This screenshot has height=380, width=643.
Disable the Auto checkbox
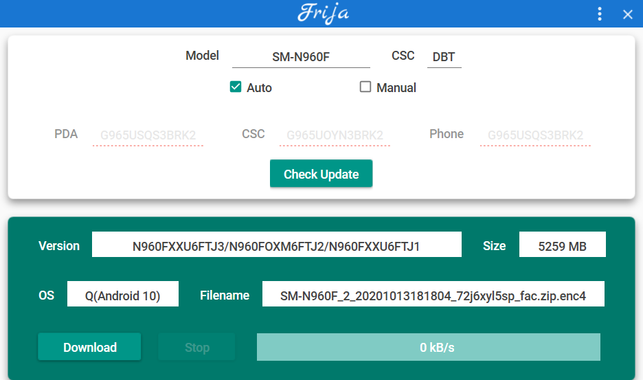coord(236,87)
